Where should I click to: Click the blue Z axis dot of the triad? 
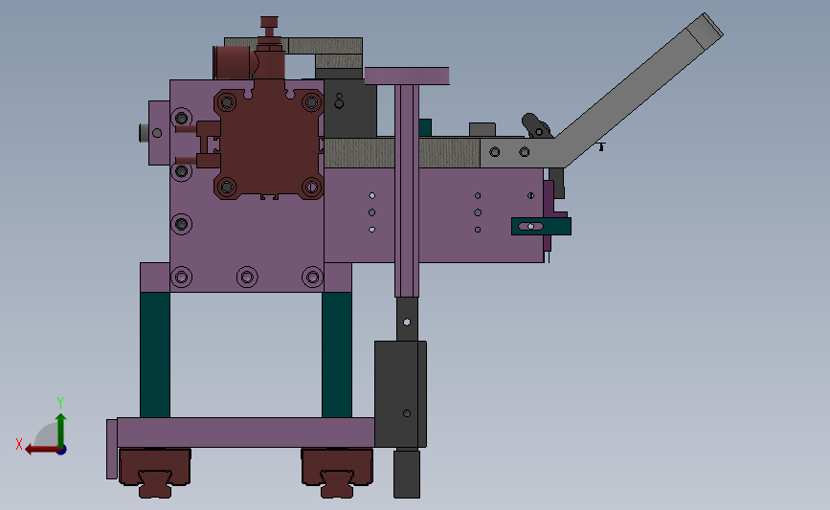(x=62, y=451)
